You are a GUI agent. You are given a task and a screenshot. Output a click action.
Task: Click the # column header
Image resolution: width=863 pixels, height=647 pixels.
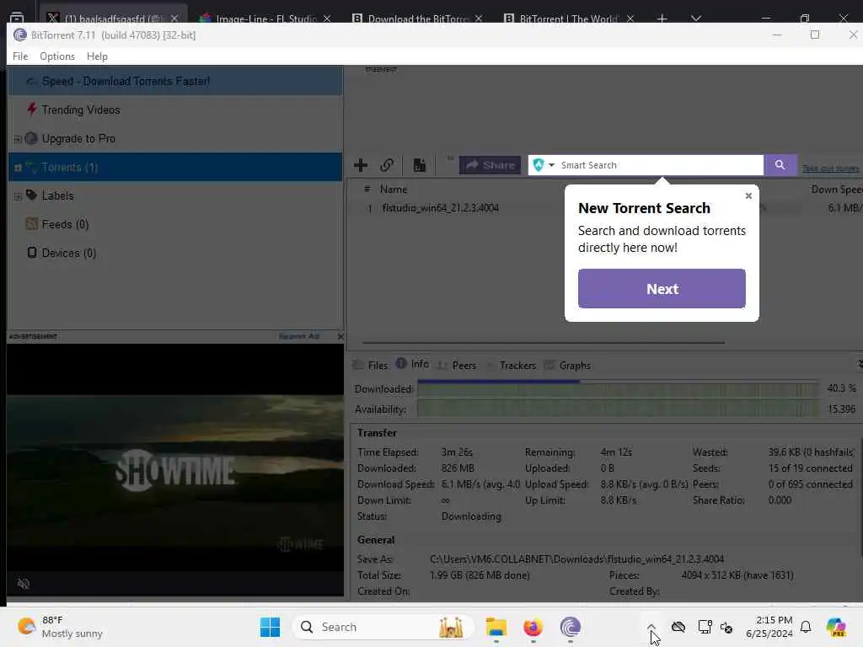pos(367,190)
